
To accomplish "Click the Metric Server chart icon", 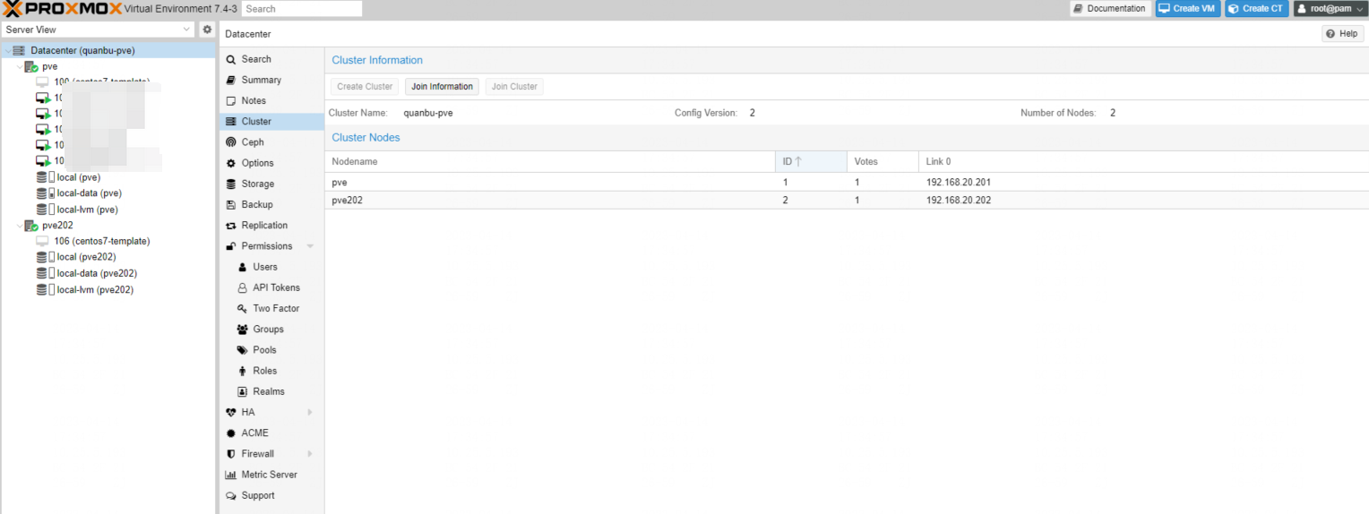I will (231, 475).
